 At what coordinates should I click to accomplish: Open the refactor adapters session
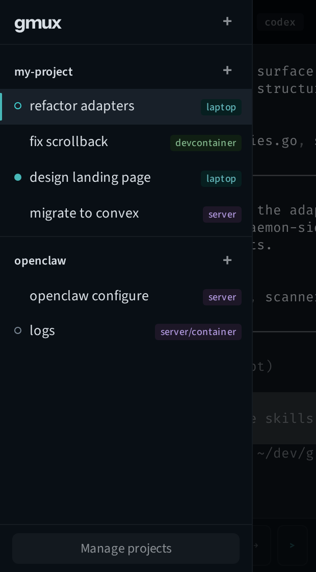coord(82,106)
